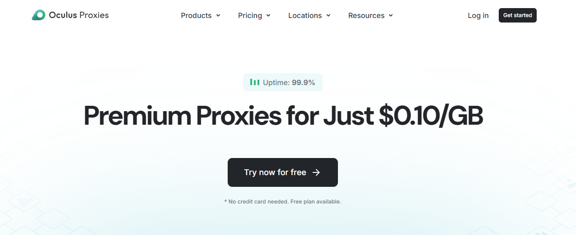Click the arrow icon in Try now button

coord(316,172)
